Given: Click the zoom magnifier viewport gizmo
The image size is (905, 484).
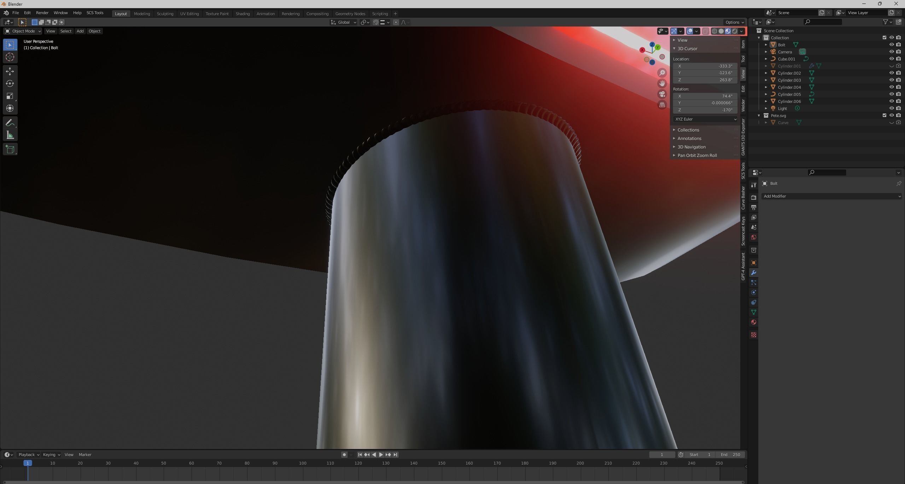Looking at the screenshot, I should coord(662,73).
